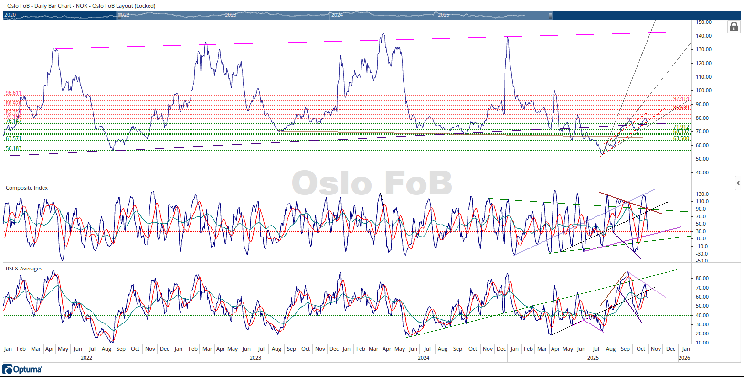Click the 150.00 price scale label
This screenshot has height=377, width=744.
704,22
